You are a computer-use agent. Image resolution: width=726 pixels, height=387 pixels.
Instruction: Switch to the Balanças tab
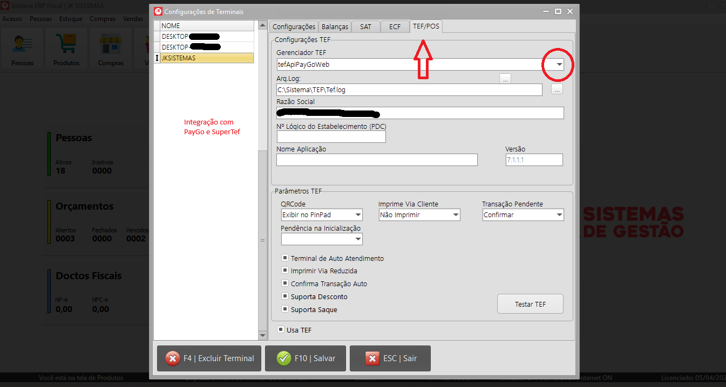click(335, 26)
